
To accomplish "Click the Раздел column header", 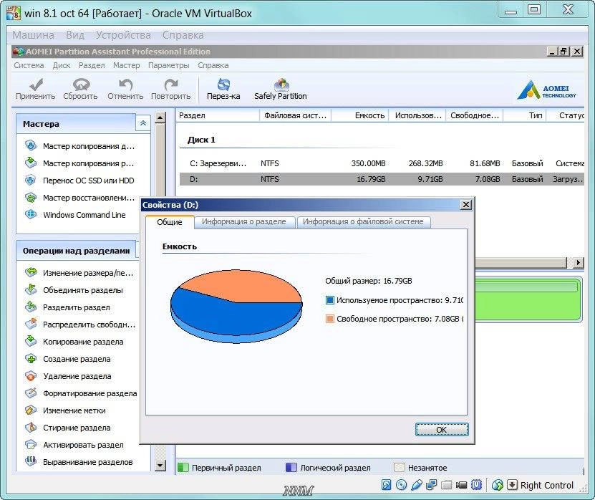I will [x=218, y=115].
